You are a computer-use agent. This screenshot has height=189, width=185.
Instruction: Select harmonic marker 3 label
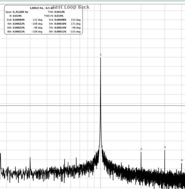pos(165,147)
